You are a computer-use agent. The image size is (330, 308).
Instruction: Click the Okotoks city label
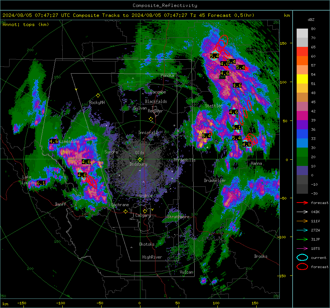(147, 244)
